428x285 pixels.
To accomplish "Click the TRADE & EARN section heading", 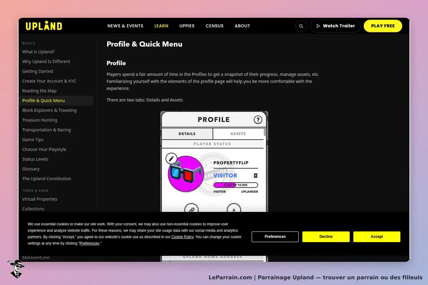I will (35, 191).
